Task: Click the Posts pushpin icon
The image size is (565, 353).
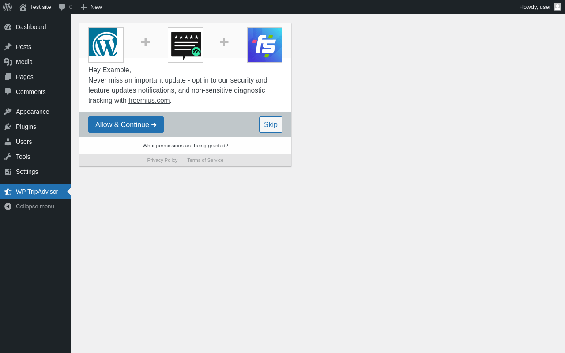Action: tap(8, 47)
